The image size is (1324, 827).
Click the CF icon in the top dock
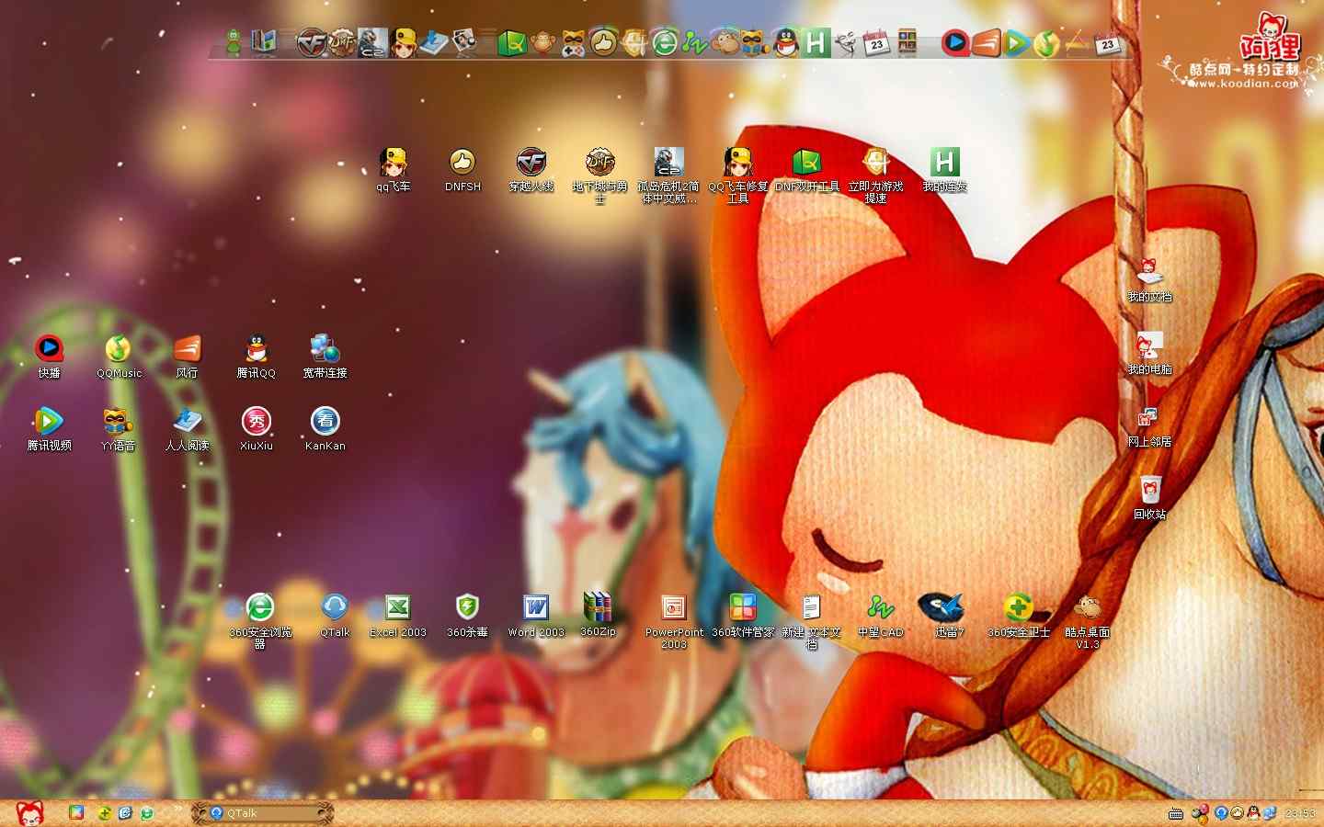[312, 42]
